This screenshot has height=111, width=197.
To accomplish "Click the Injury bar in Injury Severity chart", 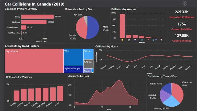I will click(38, 17).
